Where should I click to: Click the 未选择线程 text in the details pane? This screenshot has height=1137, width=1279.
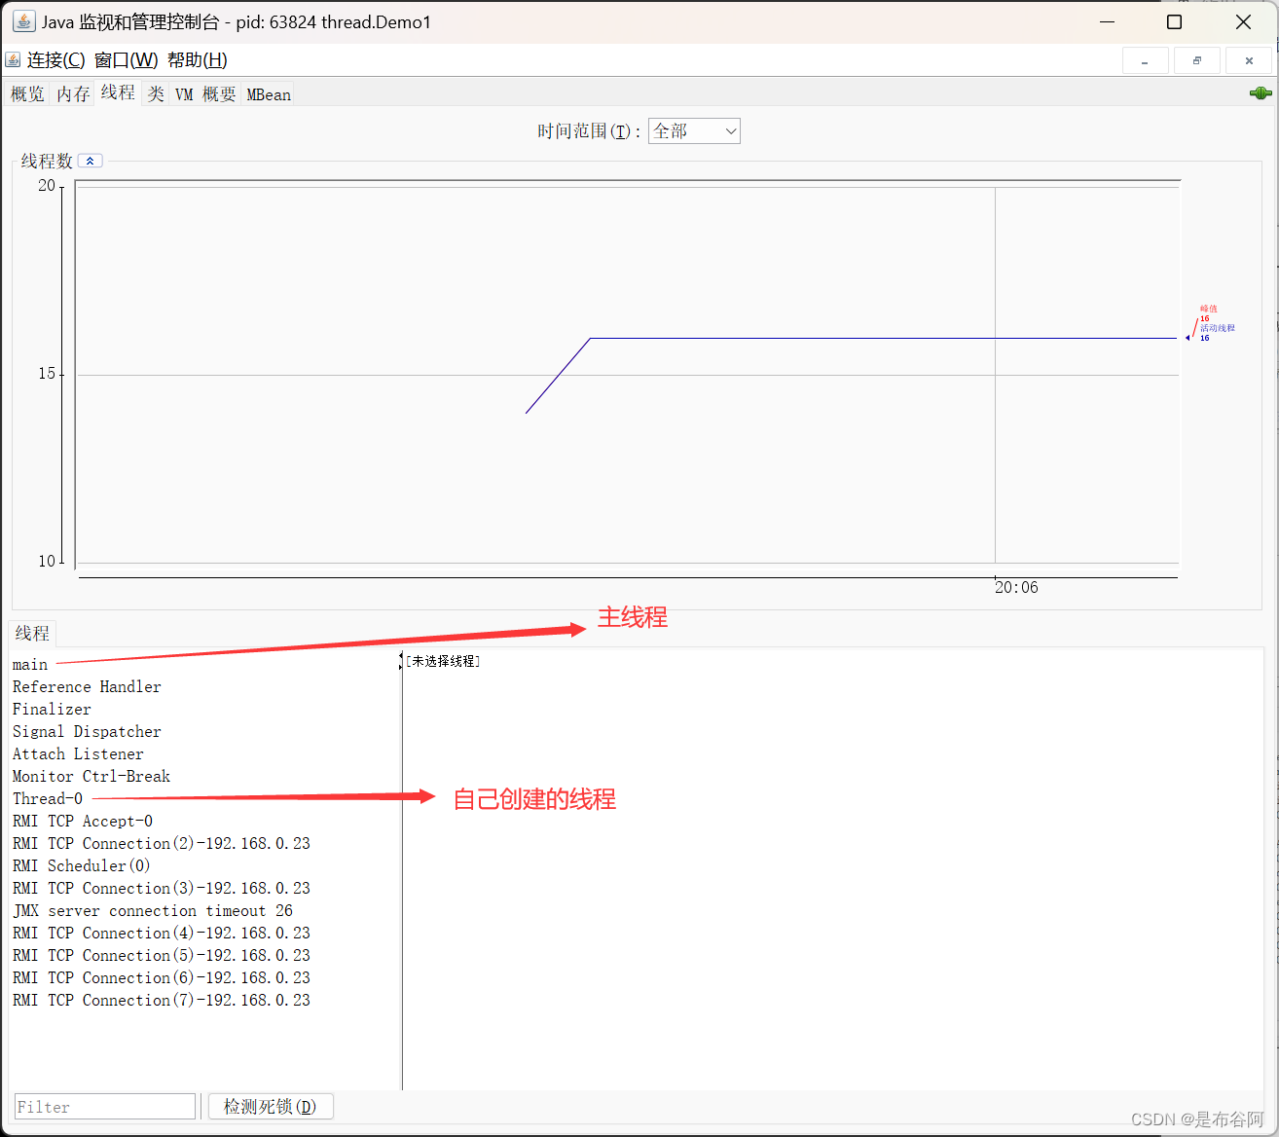(x=443, y=661)
